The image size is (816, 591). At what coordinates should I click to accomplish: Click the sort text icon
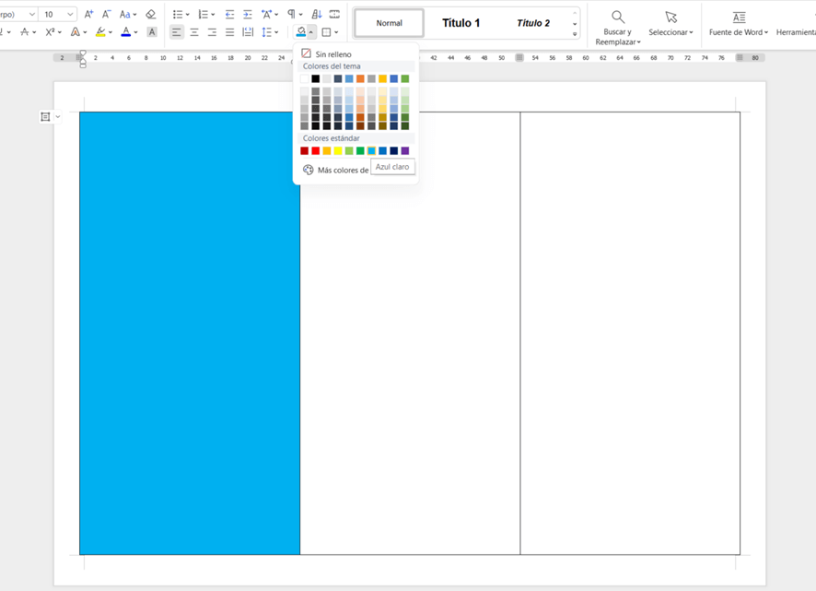[317, 14]
